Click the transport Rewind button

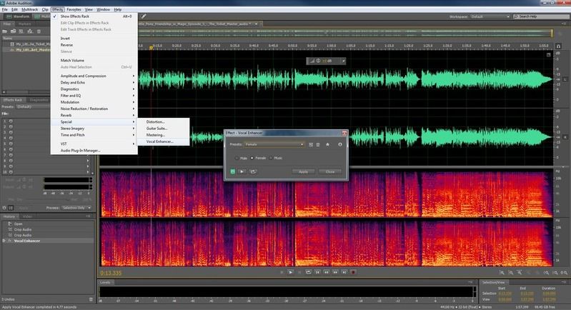pos(327,272)
